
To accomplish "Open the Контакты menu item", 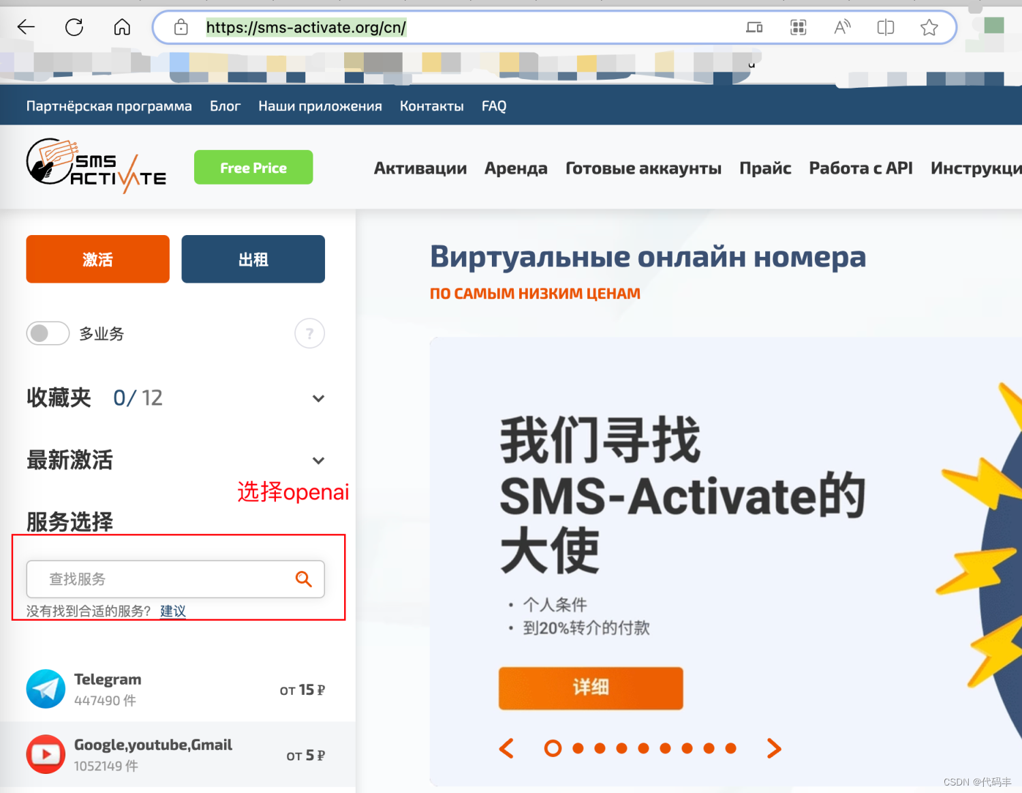I will click(432, 106).
